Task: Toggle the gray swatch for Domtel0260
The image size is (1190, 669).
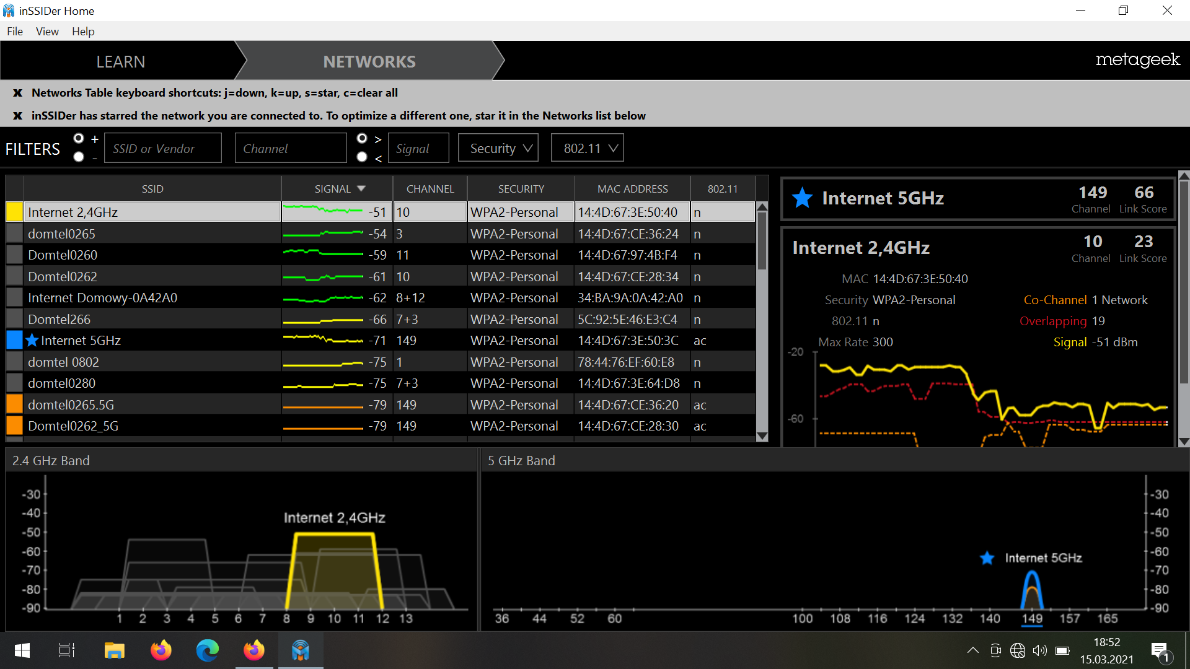Action: [14, 255]
